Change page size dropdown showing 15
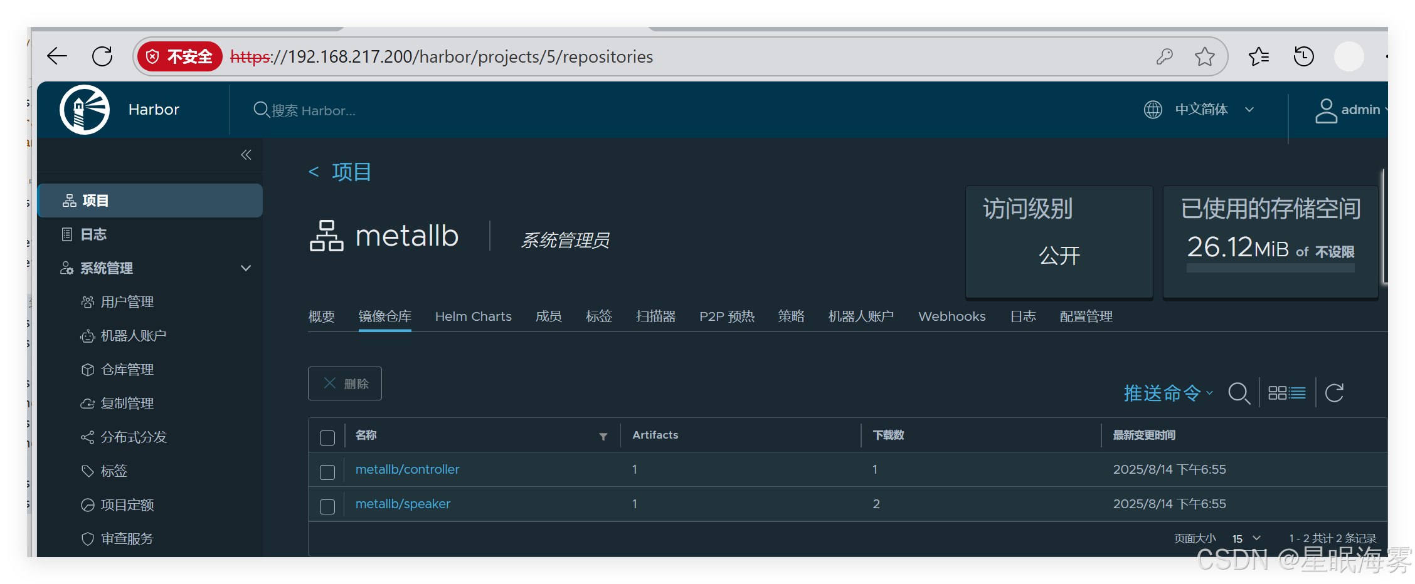Viewport: 1415px width, 584px height. click(1246, 539)
